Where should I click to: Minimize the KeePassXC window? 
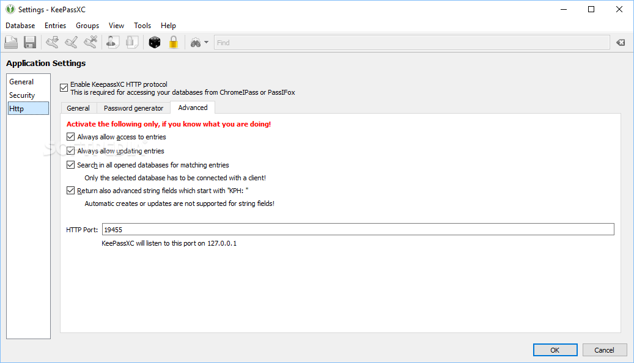(x=564, y=9)
